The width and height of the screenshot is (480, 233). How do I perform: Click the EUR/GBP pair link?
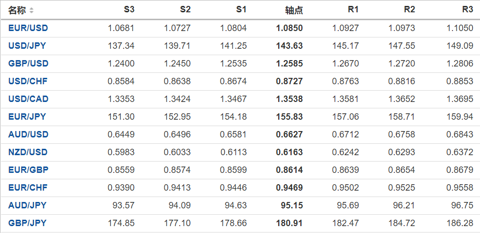click(x=28, y=170)
